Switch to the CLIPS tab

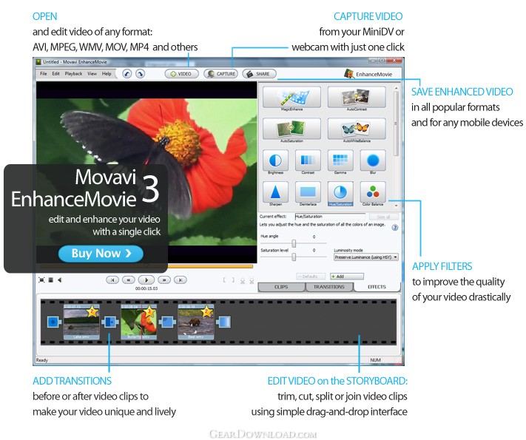(281, 287)
